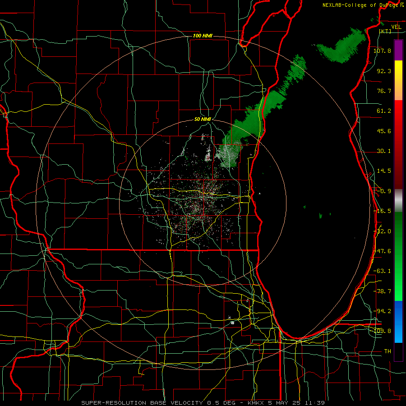Viewport: 406px width, 406px height.
Task: Pick the purple segment of velocity scale
Action: [x=398, y=50]
